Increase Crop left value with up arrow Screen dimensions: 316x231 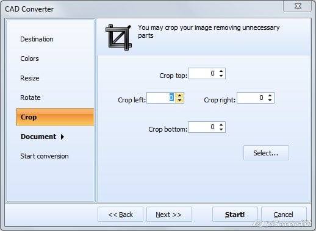179,96
